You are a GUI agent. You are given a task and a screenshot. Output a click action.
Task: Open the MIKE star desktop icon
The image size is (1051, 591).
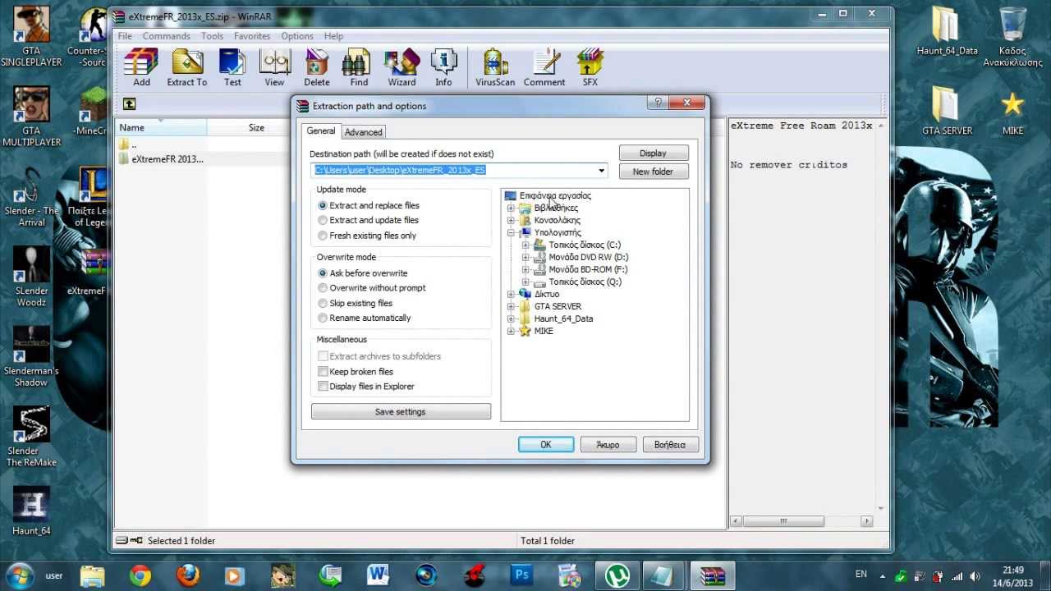[1012, 111]
